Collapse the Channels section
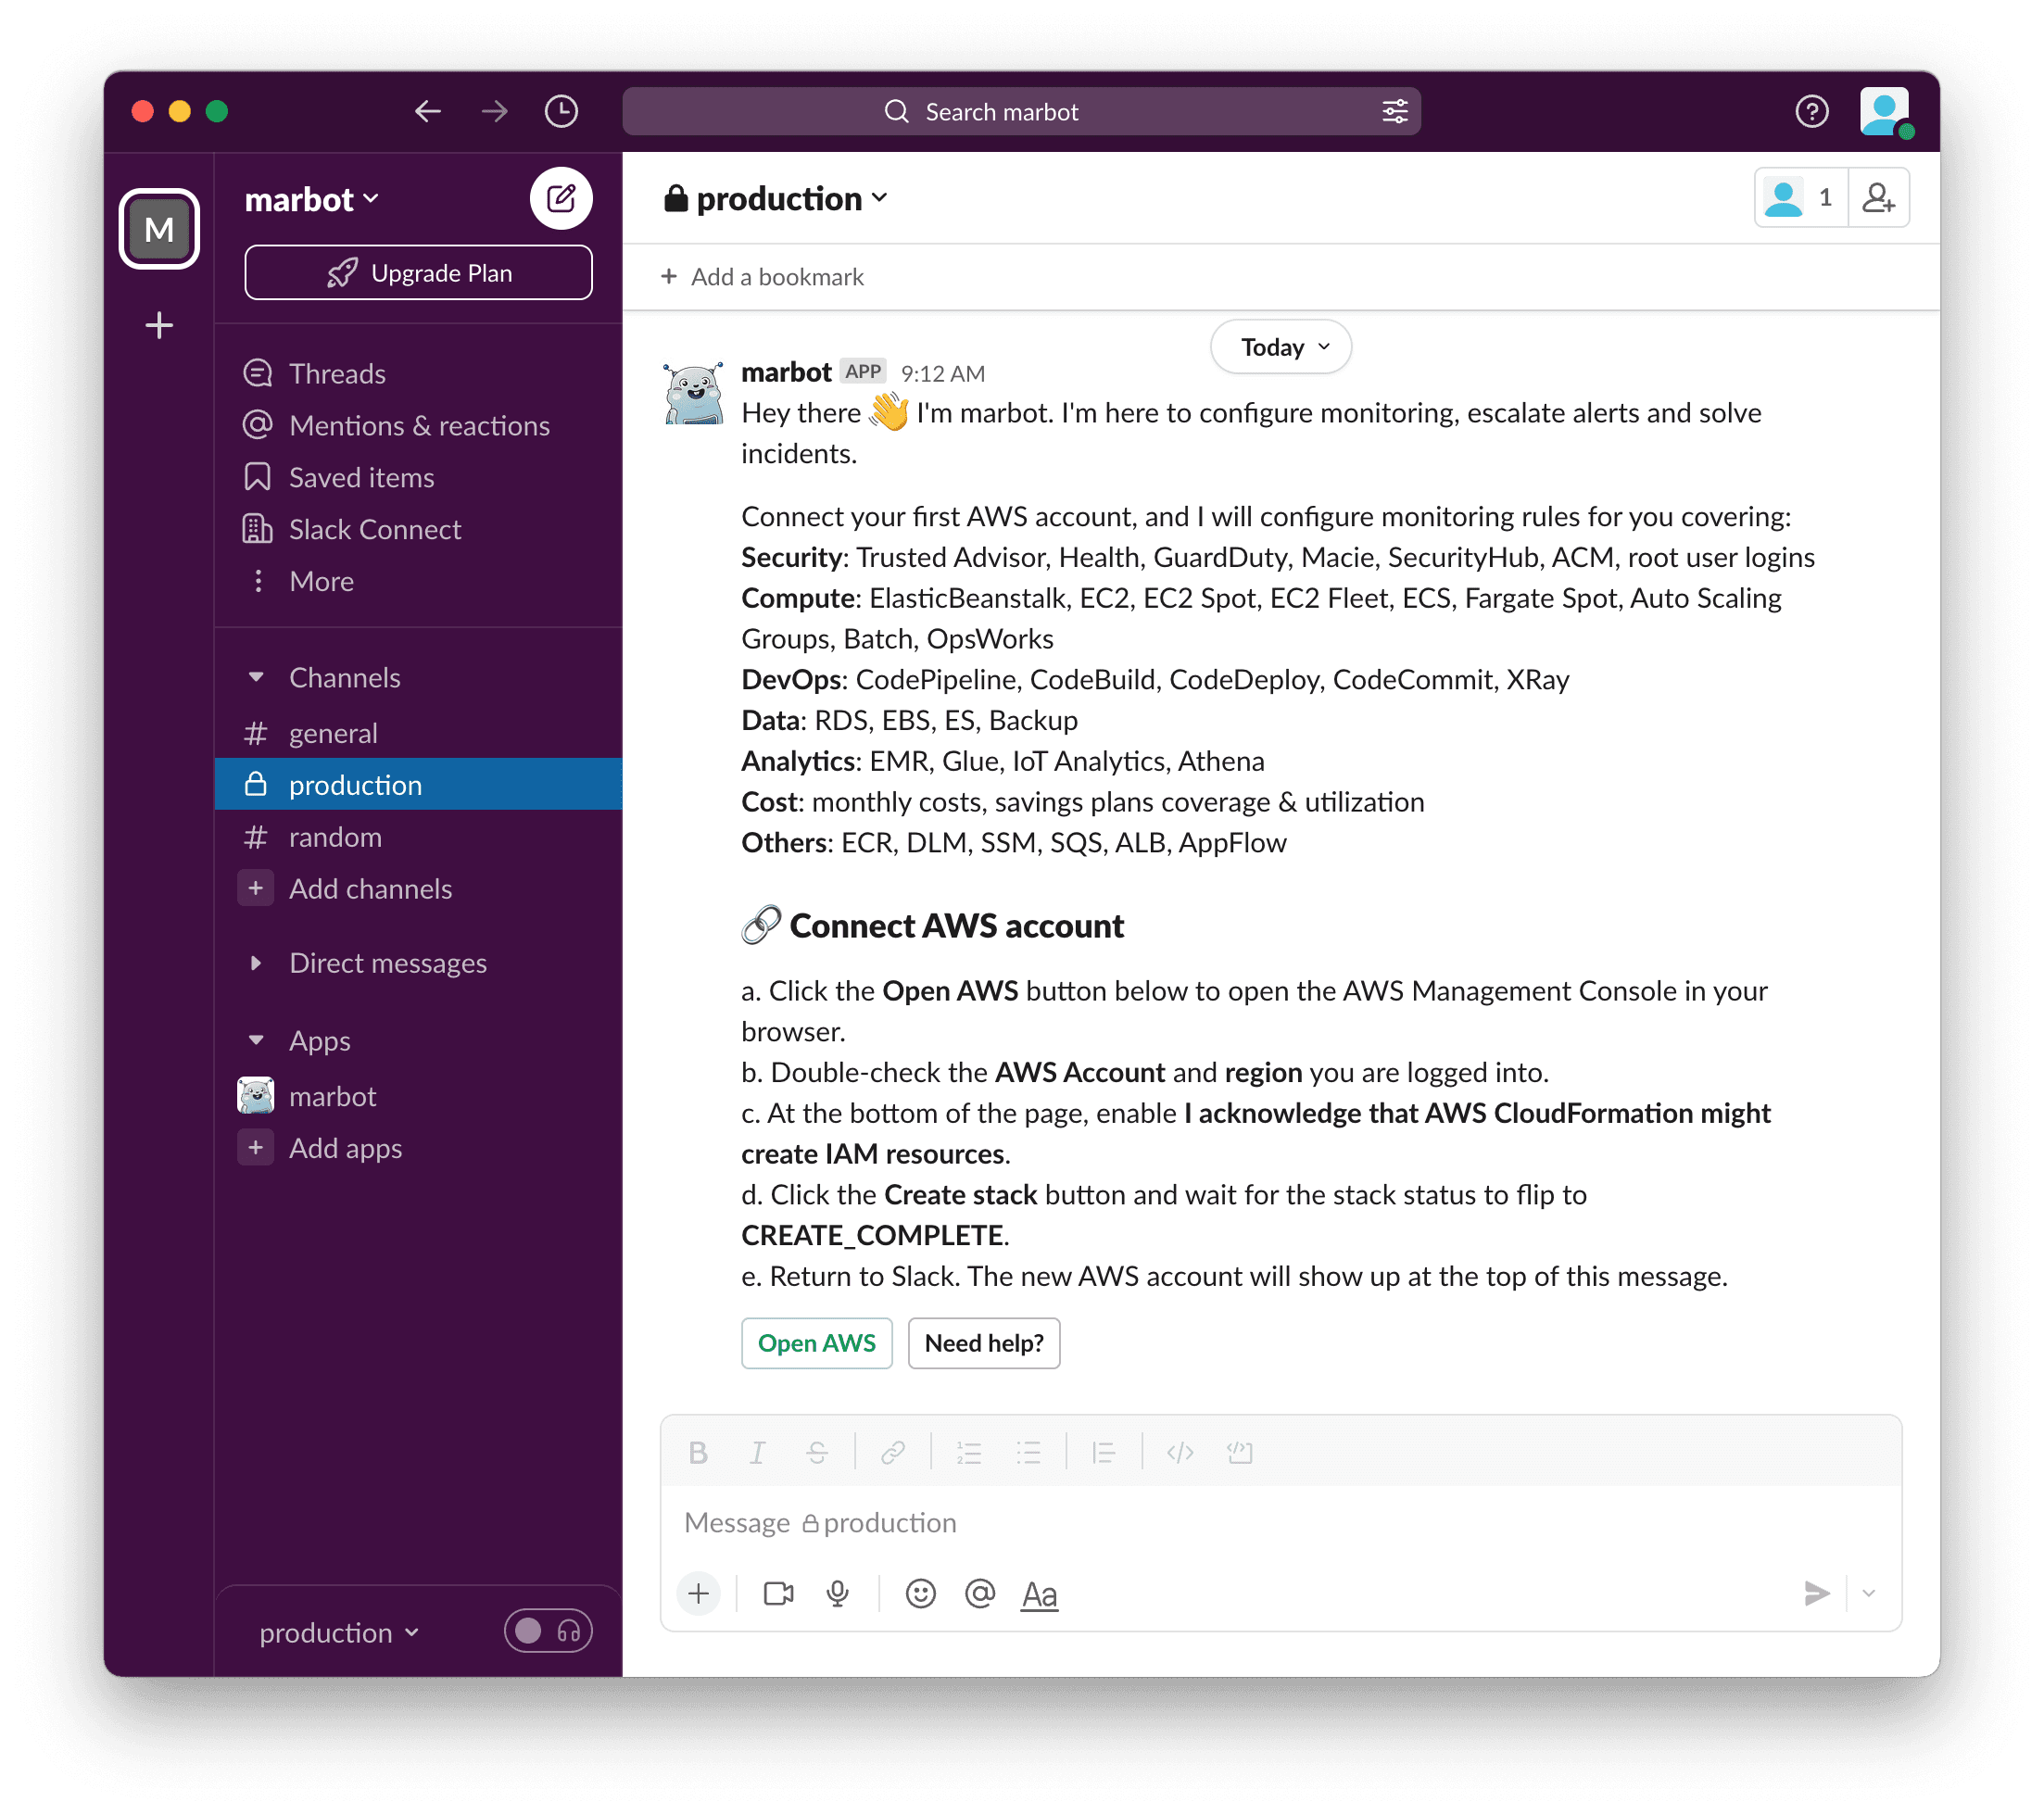 (256, 677)
